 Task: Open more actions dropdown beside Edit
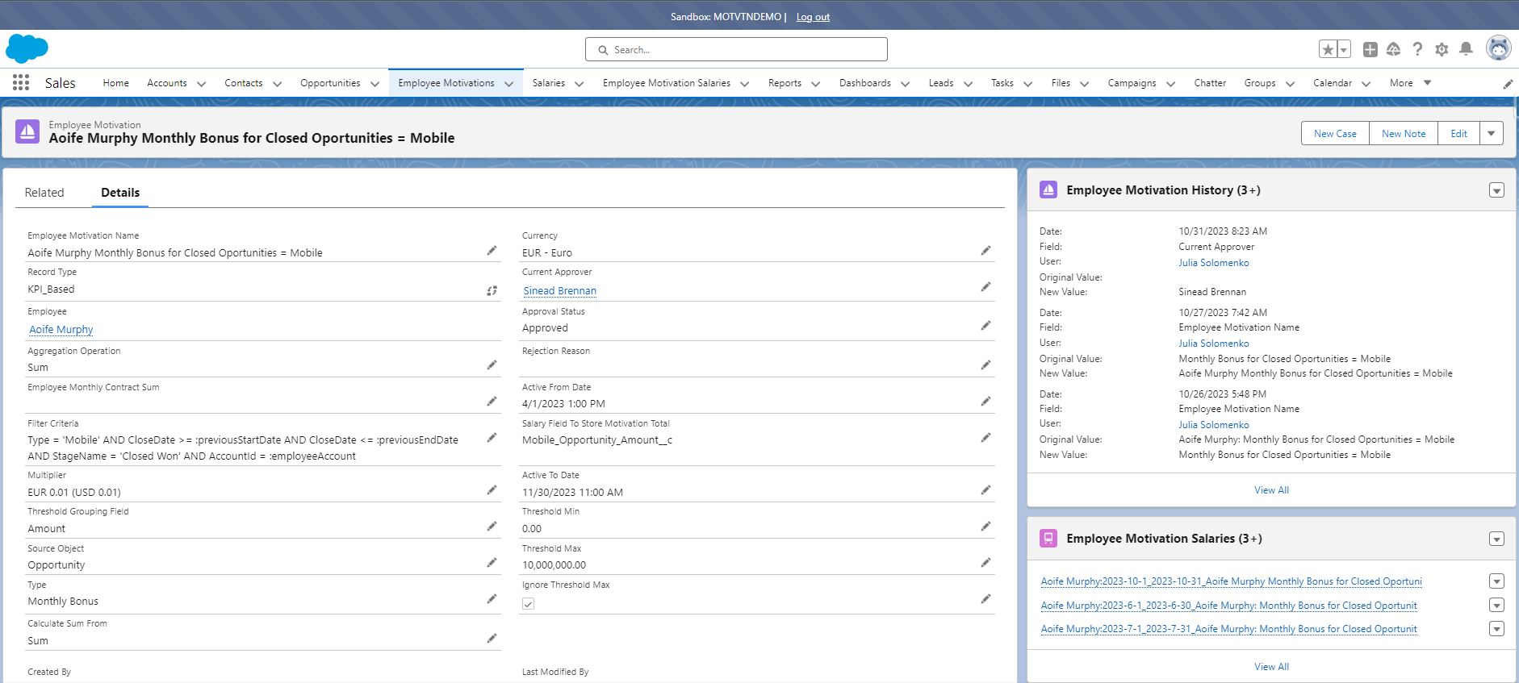click(x=1492, y=133)
